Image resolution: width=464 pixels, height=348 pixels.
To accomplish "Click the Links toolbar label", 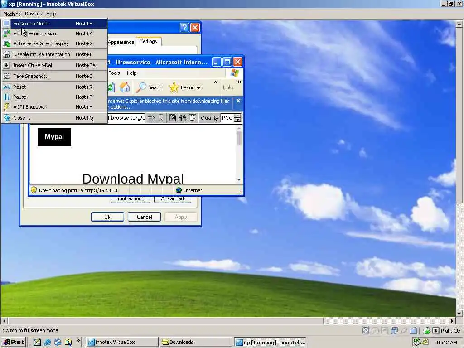I will (228, 87).
